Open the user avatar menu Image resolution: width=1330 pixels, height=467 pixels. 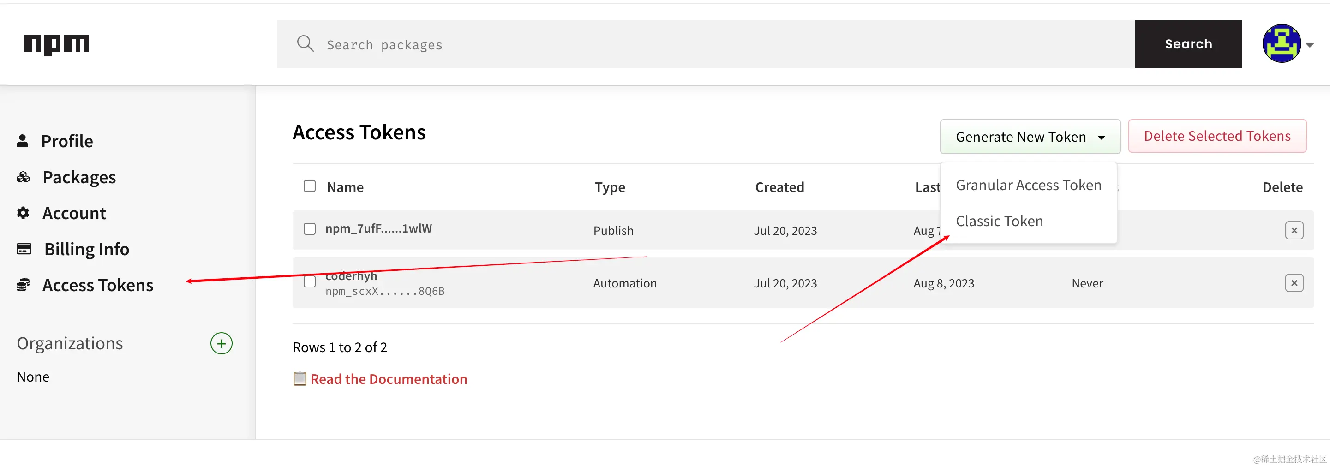1282,44
